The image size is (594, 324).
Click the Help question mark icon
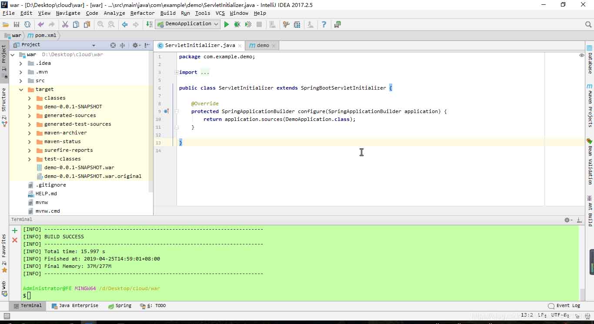click(324, 25)
